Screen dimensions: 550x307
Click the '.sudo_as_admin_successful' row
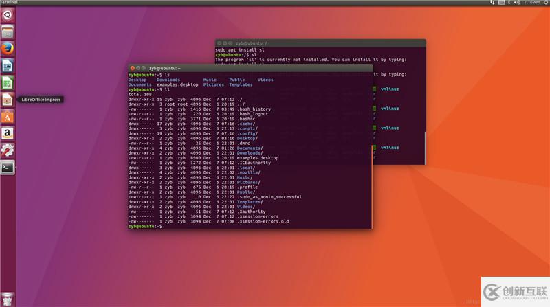(x=215, y=197)
